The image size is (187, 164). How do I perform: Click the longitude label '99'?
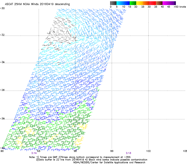(x=112, y=151)
